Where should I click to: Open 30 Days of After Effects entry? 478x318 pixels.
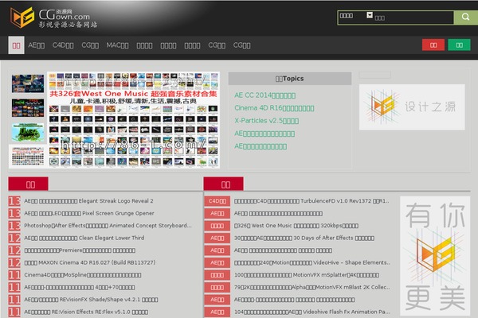point(304,238)
